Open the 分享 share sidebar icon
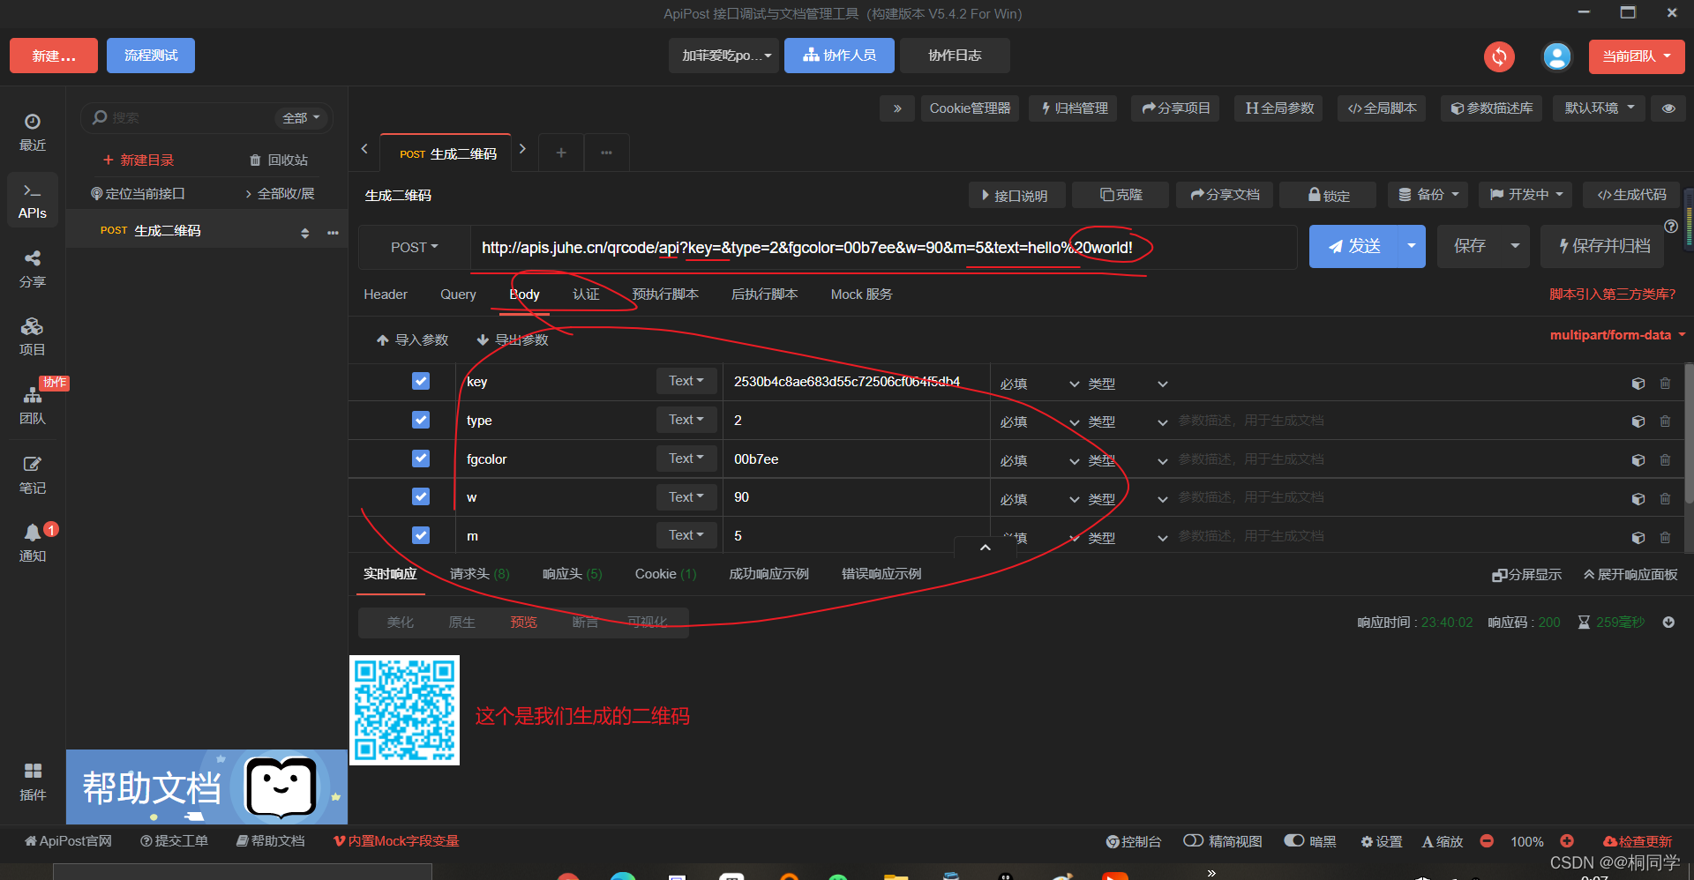Screen dimensions: 1694x880 [x=33, y=270]
